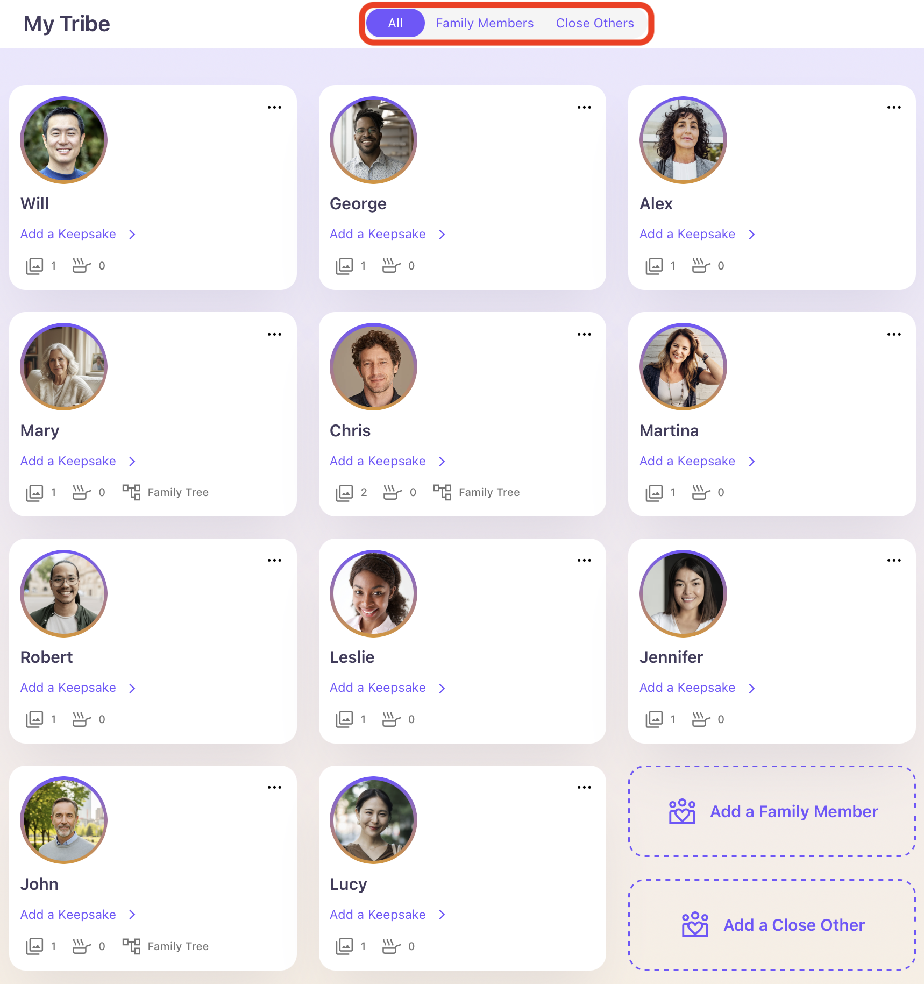Click the chevron next to Robert's Add a Keepsake
Screen dimensions: 924x984
(x=132, y=689)
